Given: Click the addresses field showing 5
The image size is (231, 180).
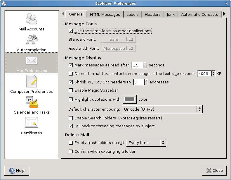Looking at the screenshot, I should pos(139,82).
